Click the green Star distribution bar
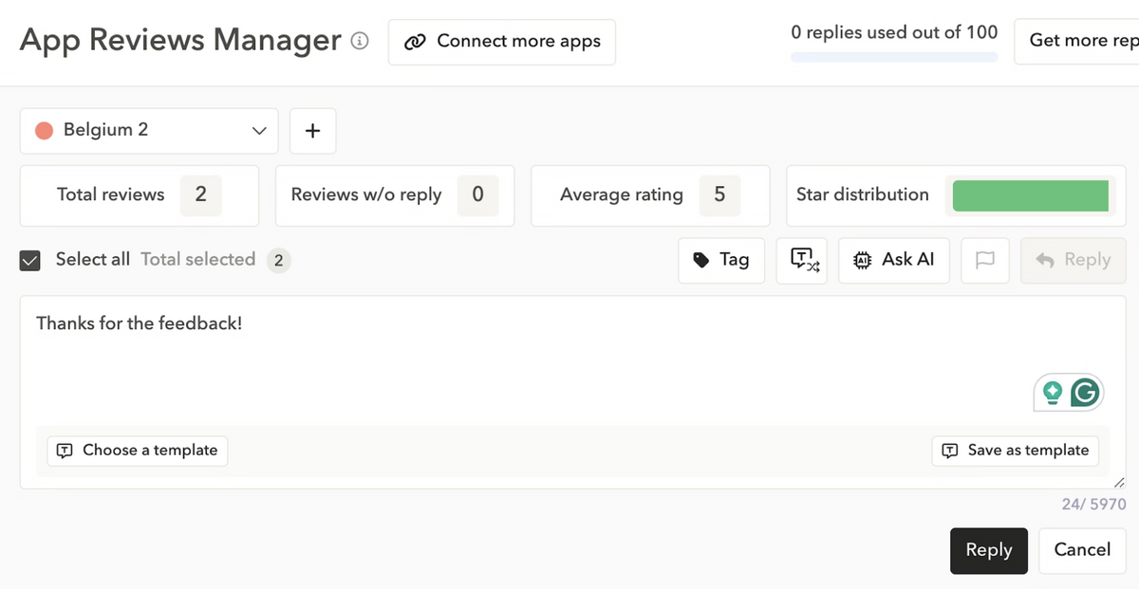The width and height of the screenshot is (1139, 589). (1030, 195)
